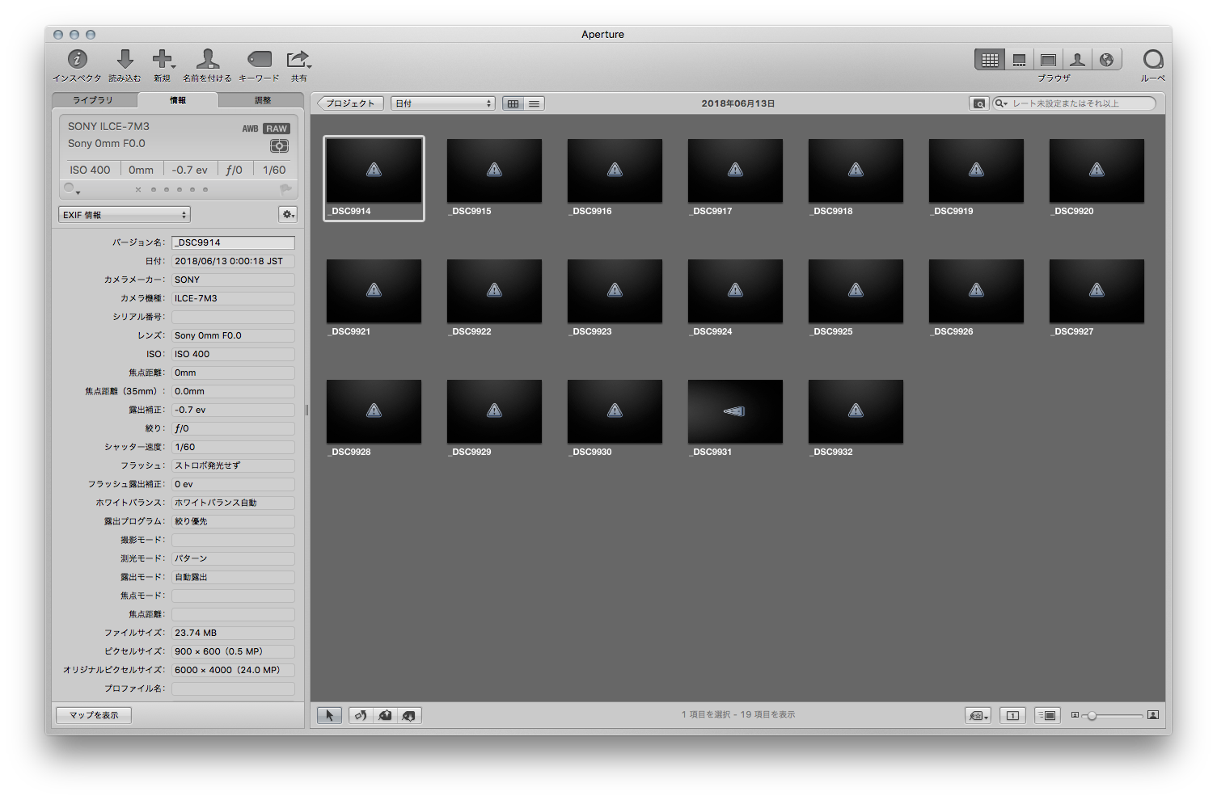Click the ホワイトバランス自動 value

coord(233,503)
